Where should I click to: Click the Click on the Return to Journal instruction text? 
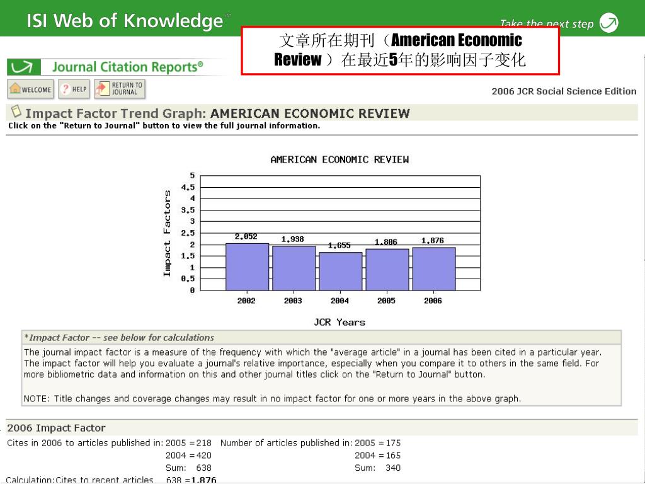pyautogui.click(x=164, y=126)
